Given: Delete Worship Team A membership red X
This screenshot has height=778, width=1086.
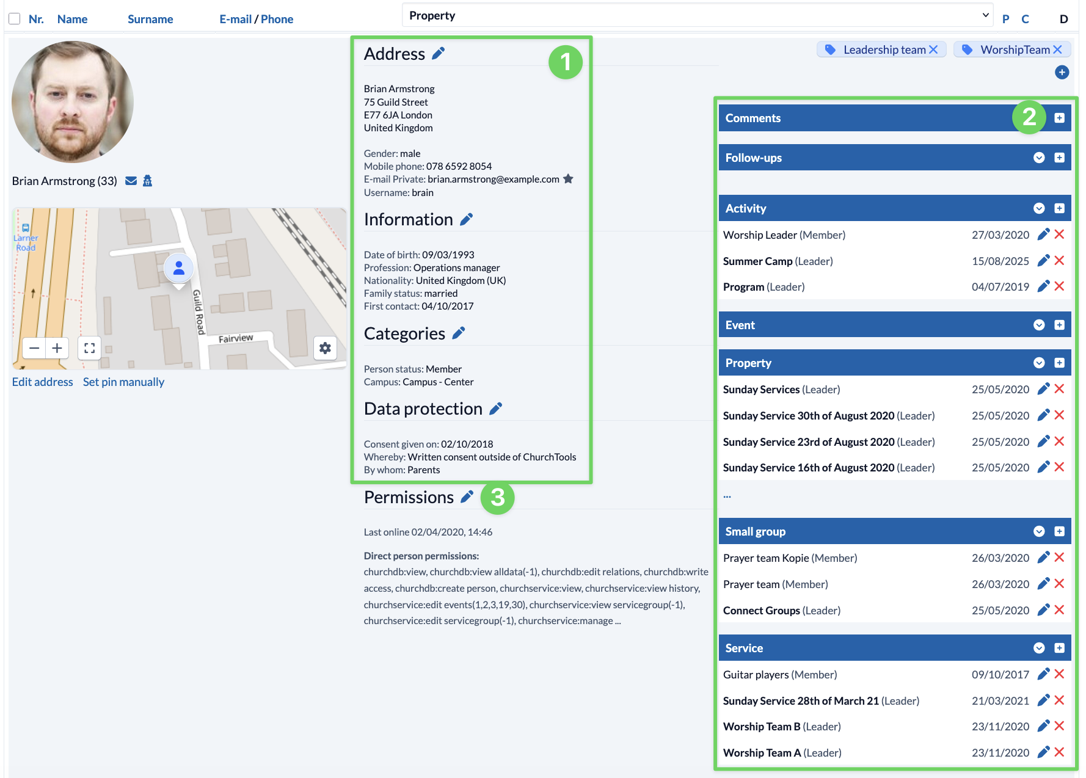Looking at the screenshot, I should tap(1060, 752).
